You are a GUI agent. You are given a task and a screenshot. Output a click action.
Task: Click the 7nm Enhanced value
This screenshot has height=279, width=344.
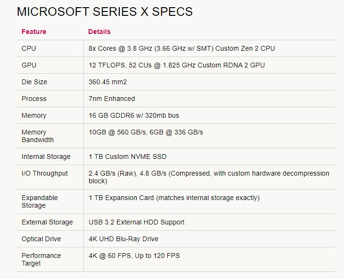[112, 99]
